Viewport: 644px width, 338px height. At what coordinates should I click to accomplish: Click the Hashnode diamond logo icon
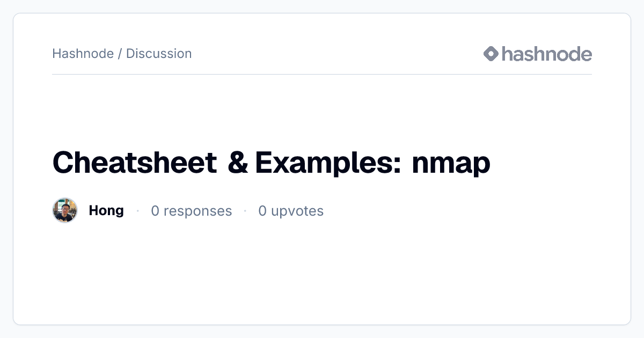click(x=491, y=54)
